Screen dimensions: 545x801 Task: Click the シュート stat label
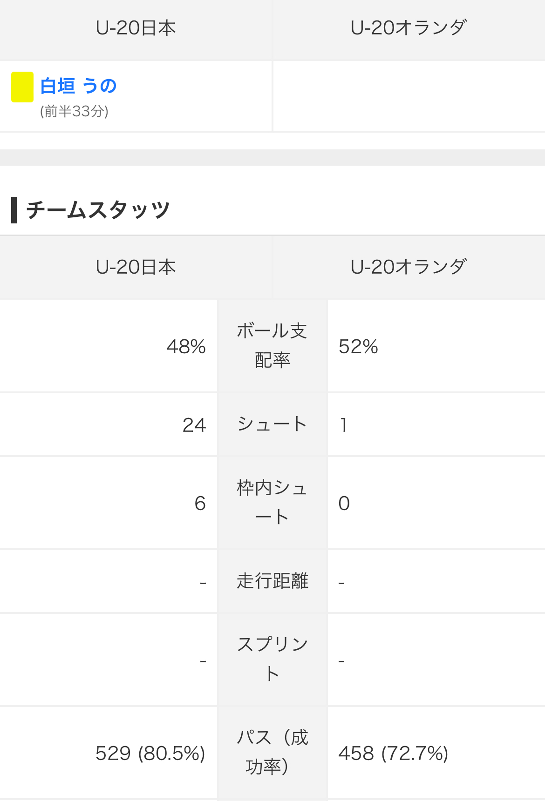tap(272, 424)
